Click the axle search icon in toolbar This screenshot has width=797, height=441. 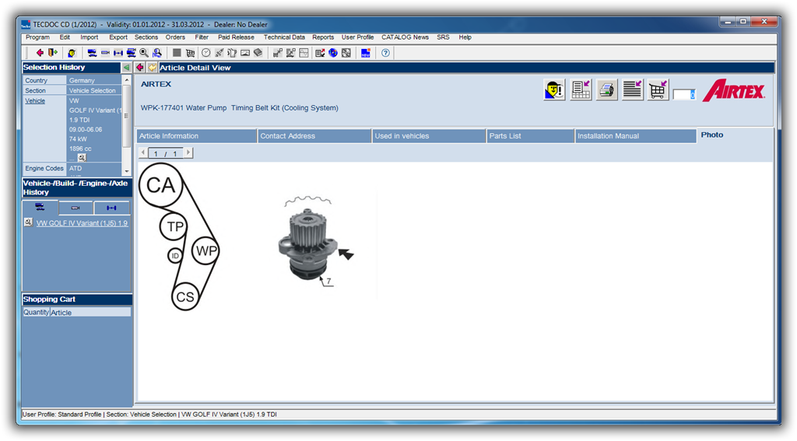[x=118, y=53]
